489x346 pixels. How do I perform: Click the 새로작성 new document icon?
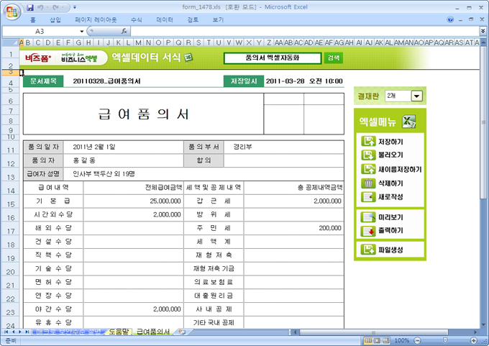tap(368, 197)
